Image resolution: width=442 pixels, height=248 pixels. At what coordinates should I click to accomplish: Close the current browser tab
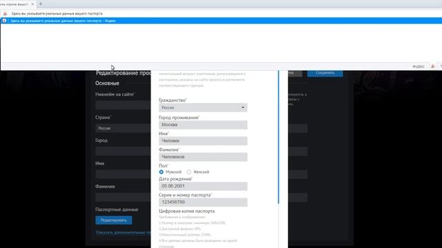[32, 4]
